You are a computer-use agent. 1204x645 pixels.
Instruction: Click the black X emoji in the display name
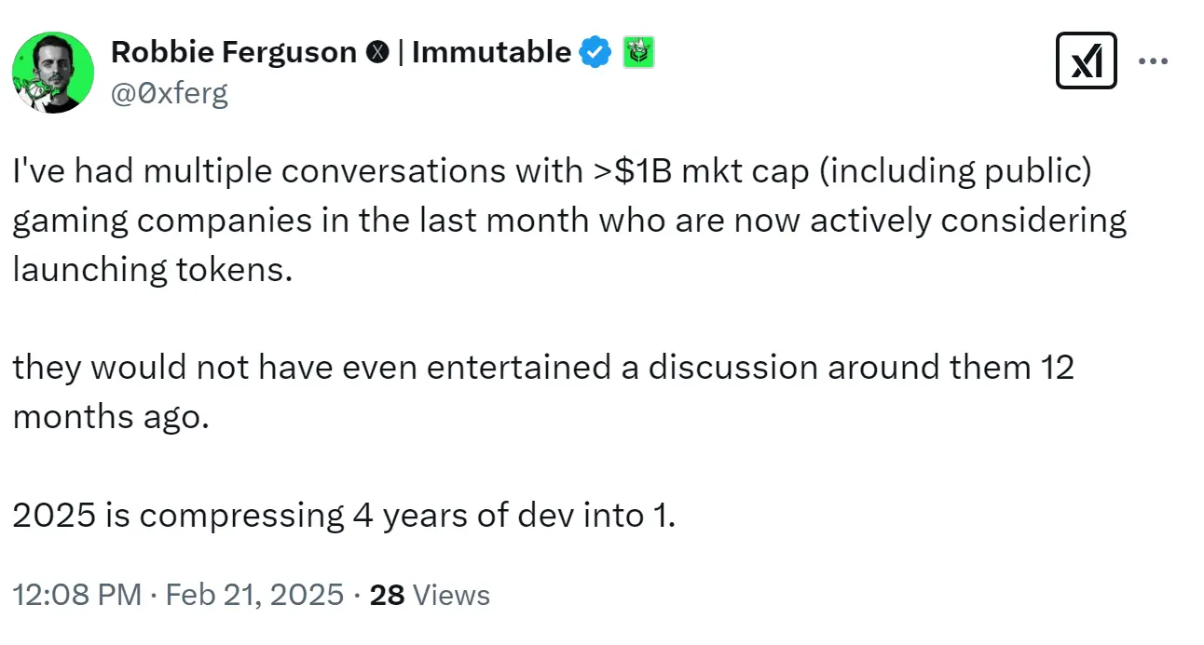click(x=376, y=52)
